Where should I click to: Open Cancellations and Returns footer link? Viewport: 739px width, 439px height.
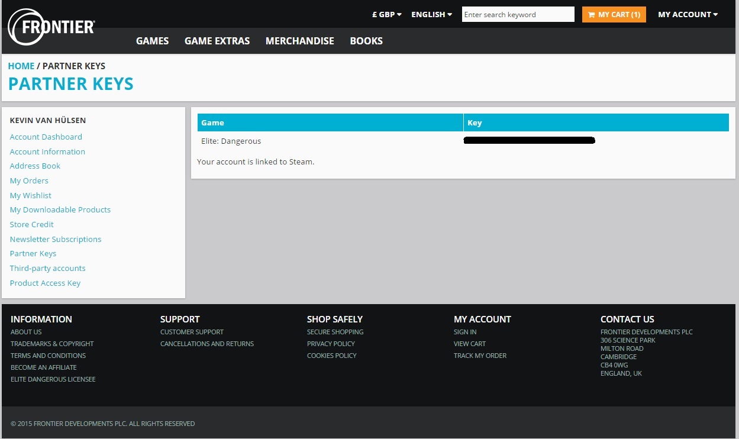(x=207, y=344)
